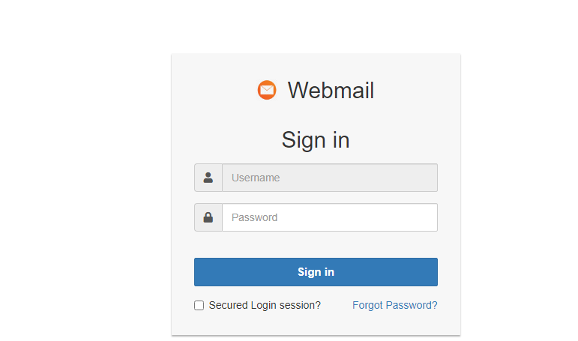This screenshot has width=578, height=341.
Task: Click the "Secured Login session?" label text
Action: click(x=265, y=305)
